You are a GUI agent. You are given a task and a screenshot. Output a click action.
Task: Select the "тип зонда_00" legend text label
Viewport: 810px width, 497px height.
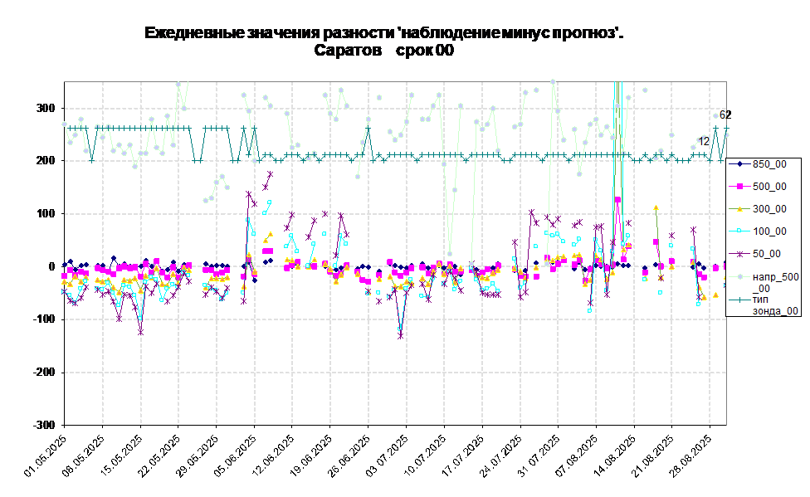pyautogui.click(x=774, y=305)
